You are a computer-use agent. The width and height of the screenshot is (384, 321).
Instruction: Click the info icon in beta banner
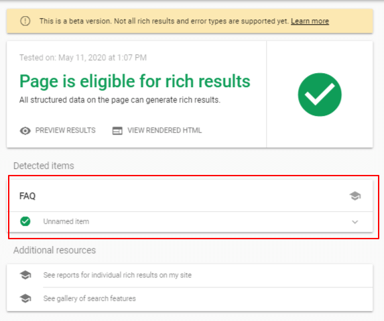[x=25, y=21]
